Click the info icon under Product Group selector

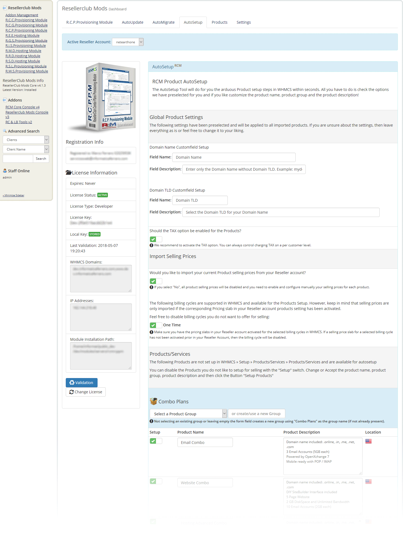tap(152, 421)
